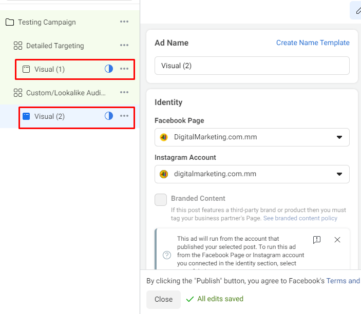Click the question mark info icon
The width and height of the screenshot is (361, 314).
tap(167, 255)
